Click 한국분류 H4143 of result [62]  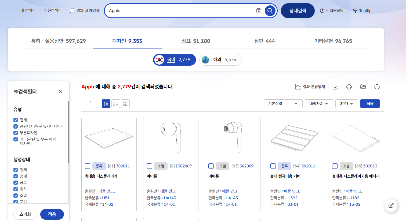tap(170, 198)
